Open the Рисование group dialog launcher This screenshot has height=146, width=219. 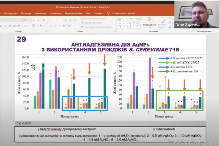[192, 31]
